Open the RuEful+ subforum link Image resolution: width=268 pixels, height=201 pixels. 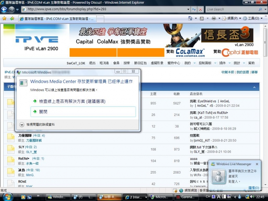(24, 158)
